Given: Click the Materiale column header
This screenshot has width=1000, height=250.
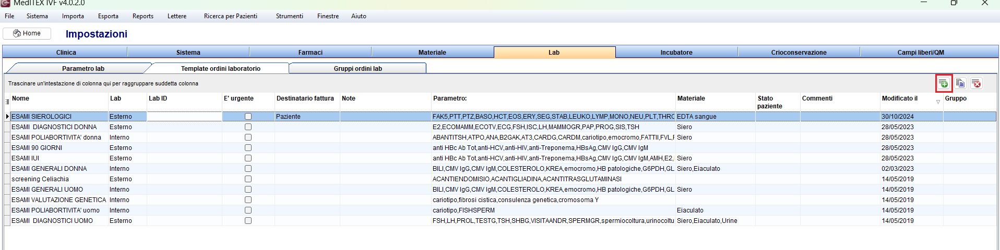Looking at the screenshot, I should point(716,102).
